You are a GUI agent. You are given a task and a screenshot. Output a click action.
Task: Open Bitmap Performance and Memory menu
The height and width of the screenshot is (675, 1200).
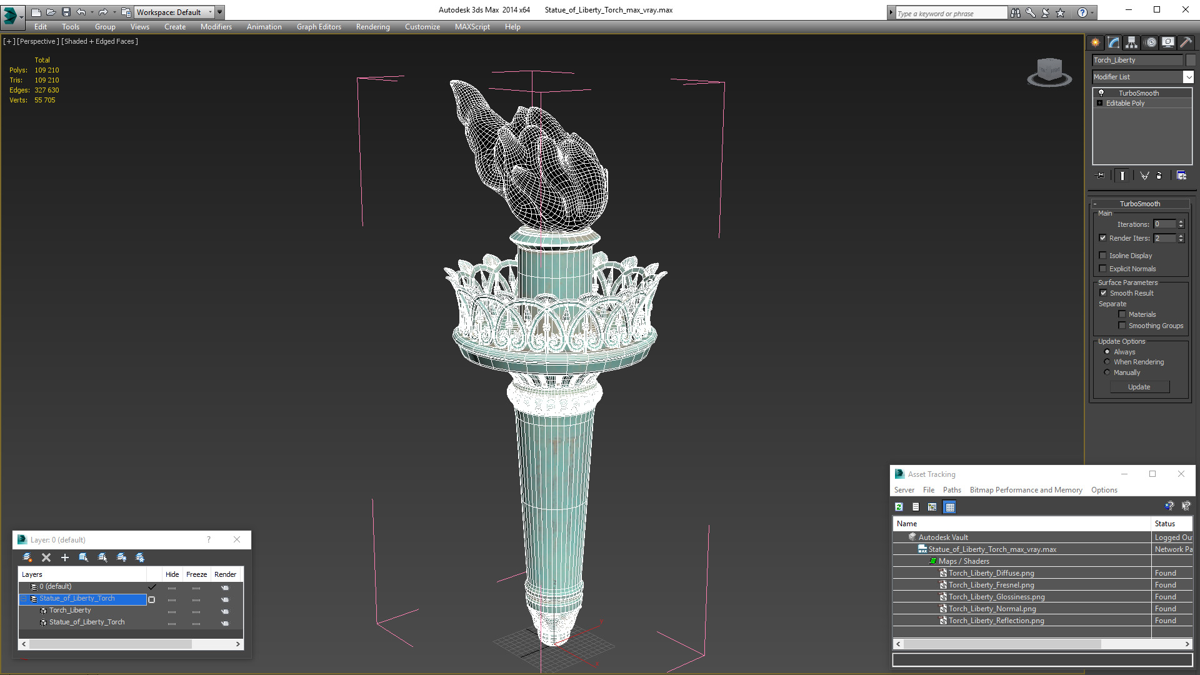click(1026, 490)
